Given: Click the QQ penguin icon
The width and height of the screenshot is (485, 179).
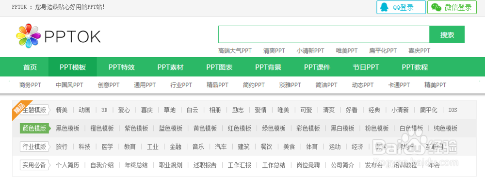Looking at the screenshot, I should coord(385,7).
